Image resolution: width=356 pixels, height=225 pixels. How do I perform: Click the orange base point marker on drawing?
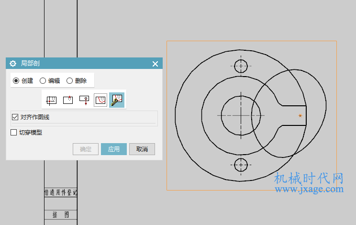point(300,115)
